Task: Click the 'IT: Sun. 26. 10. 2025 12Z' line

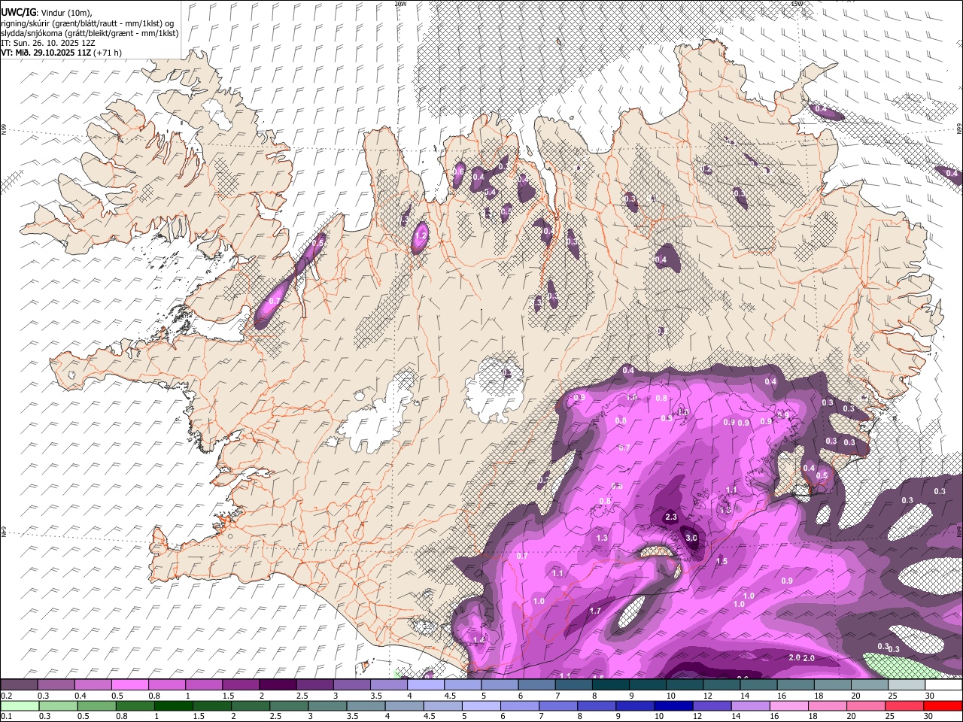Action: click(50, 43)
